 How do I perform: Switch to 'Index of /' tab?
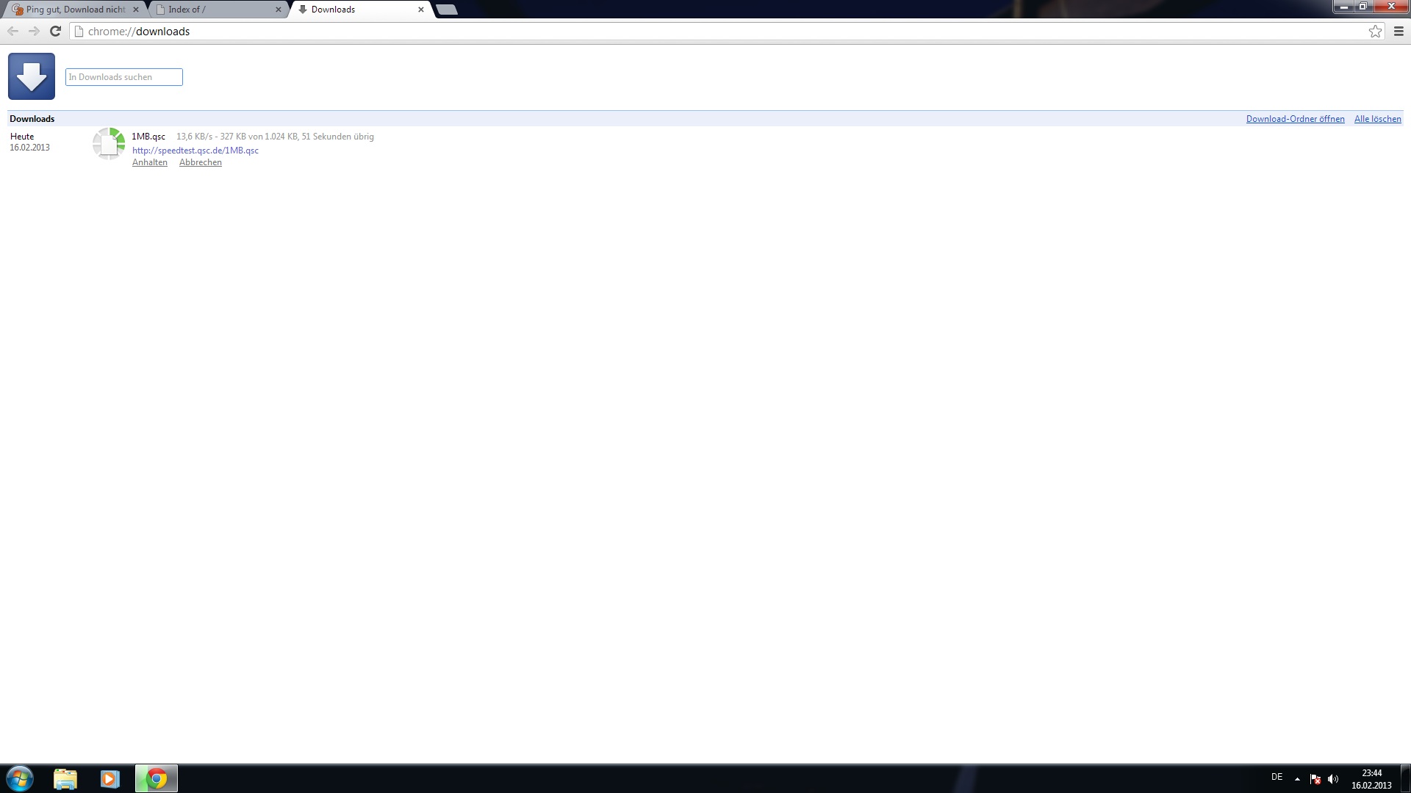click(213, 10)
